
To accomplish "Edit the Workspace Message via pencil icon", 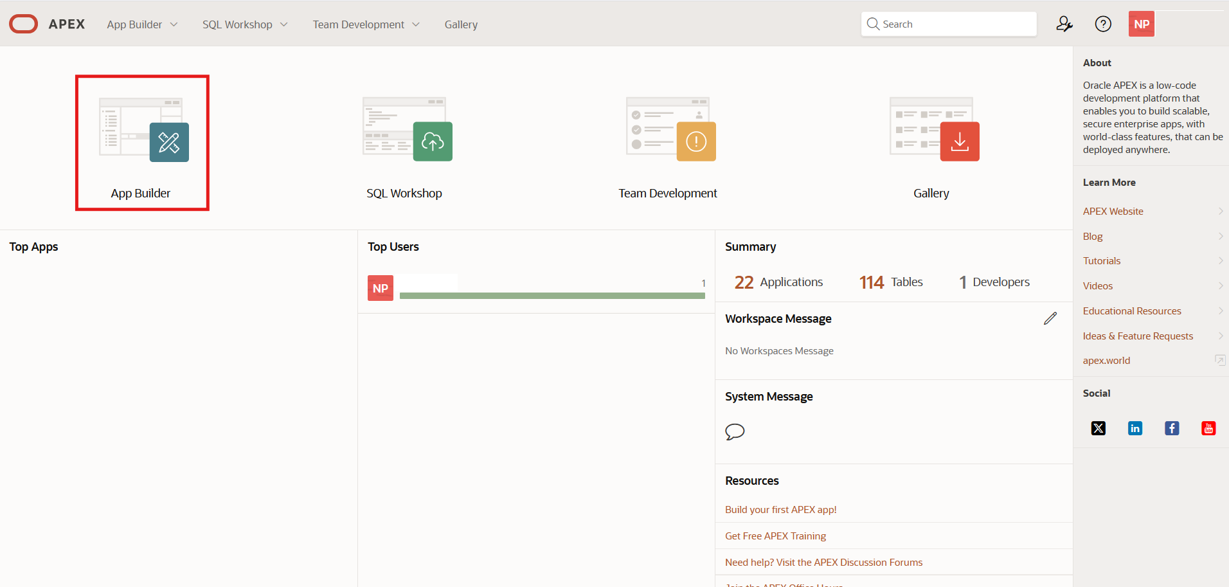I will [x=1050, y=318].
